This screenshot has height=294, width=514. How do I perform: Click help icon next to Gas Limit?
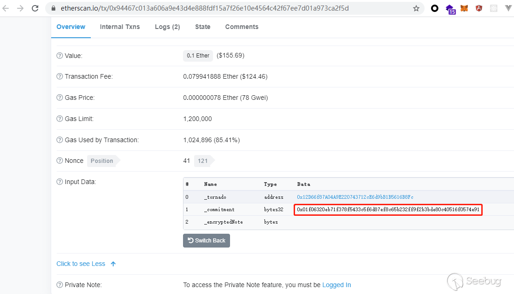point(59,119)
